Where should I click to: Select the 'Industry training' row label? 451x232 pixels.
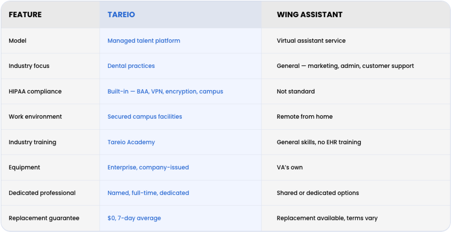pyautogui.click(x=33, y=142)
